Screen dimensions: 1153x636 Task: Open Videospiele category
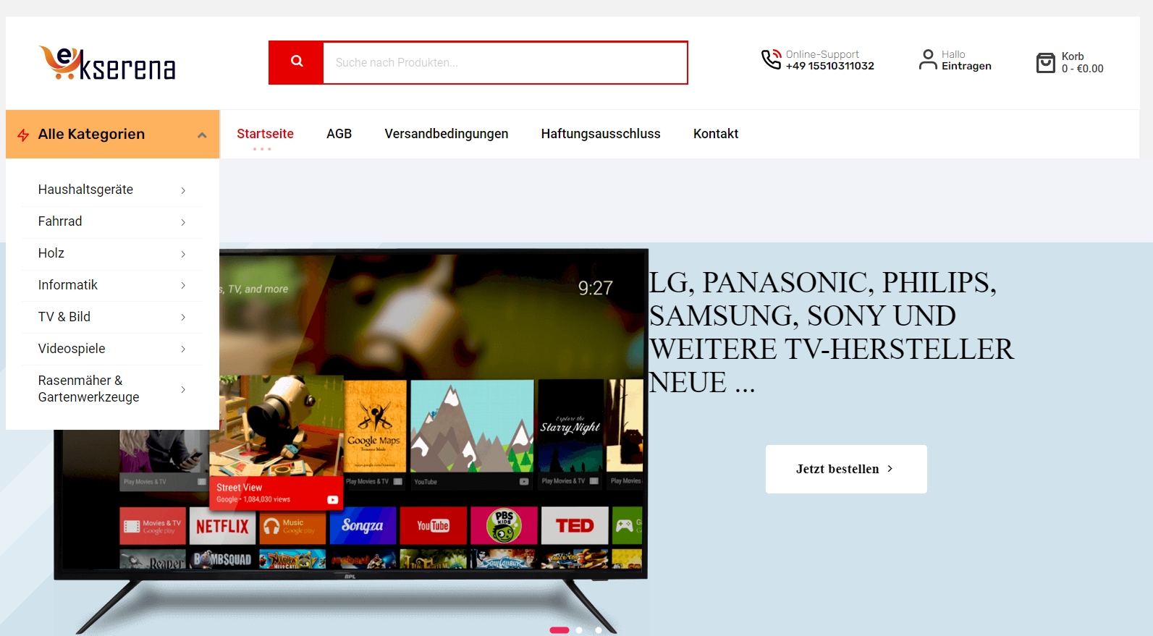[72, 349]
